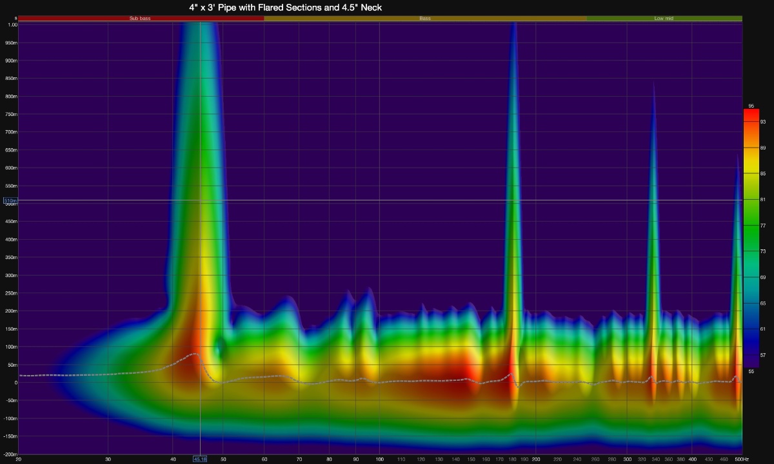Click the Bass frequency band bar

425,19
